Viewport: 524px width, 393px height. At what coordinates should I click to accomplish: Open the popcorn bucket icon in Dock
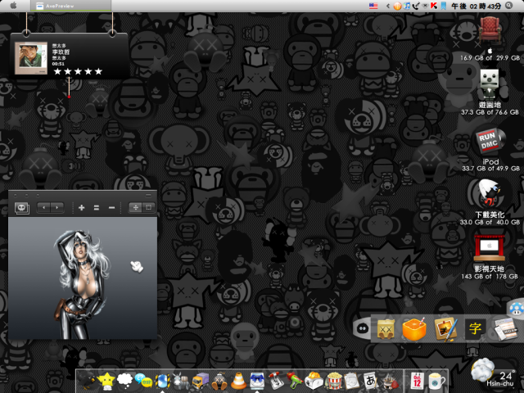333,381
